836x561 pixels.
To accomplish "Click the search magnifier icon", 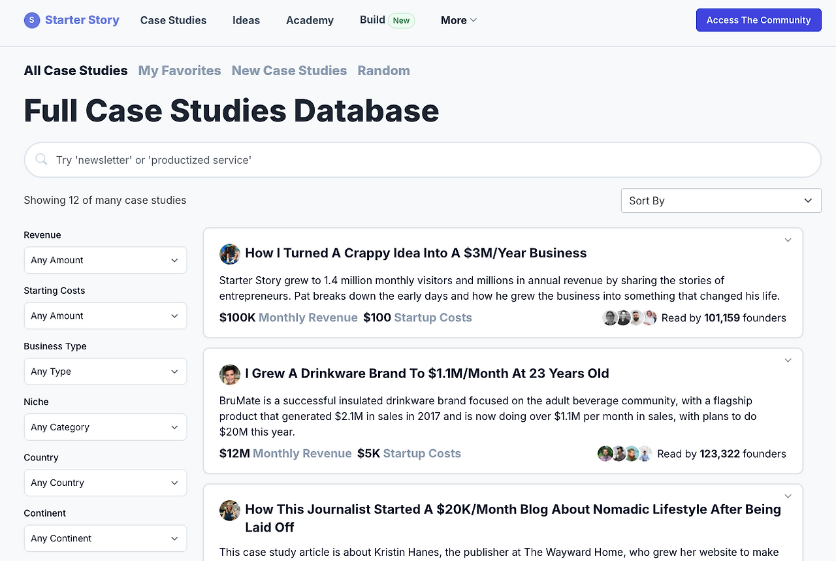I will click(x=41, y=159).
